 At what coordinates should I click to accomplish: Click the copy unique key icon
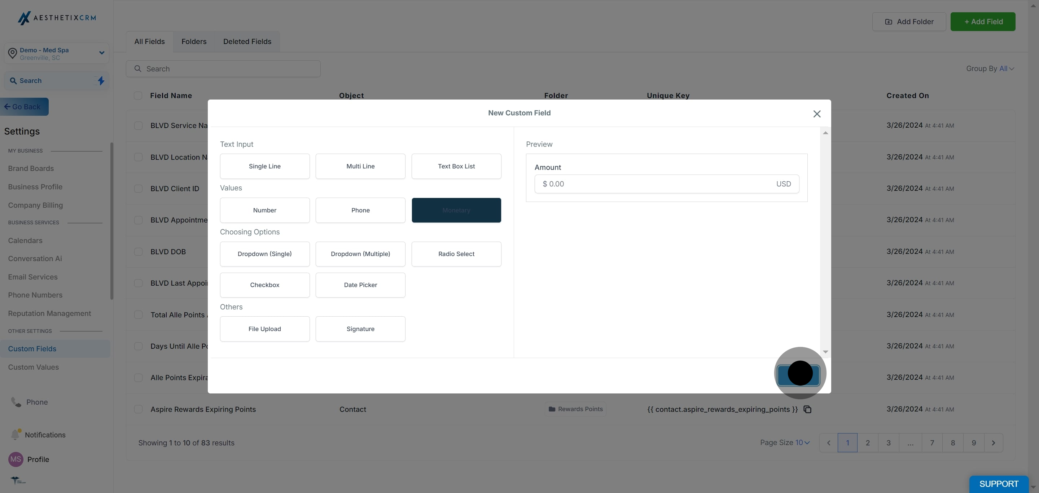click(807, 409)
